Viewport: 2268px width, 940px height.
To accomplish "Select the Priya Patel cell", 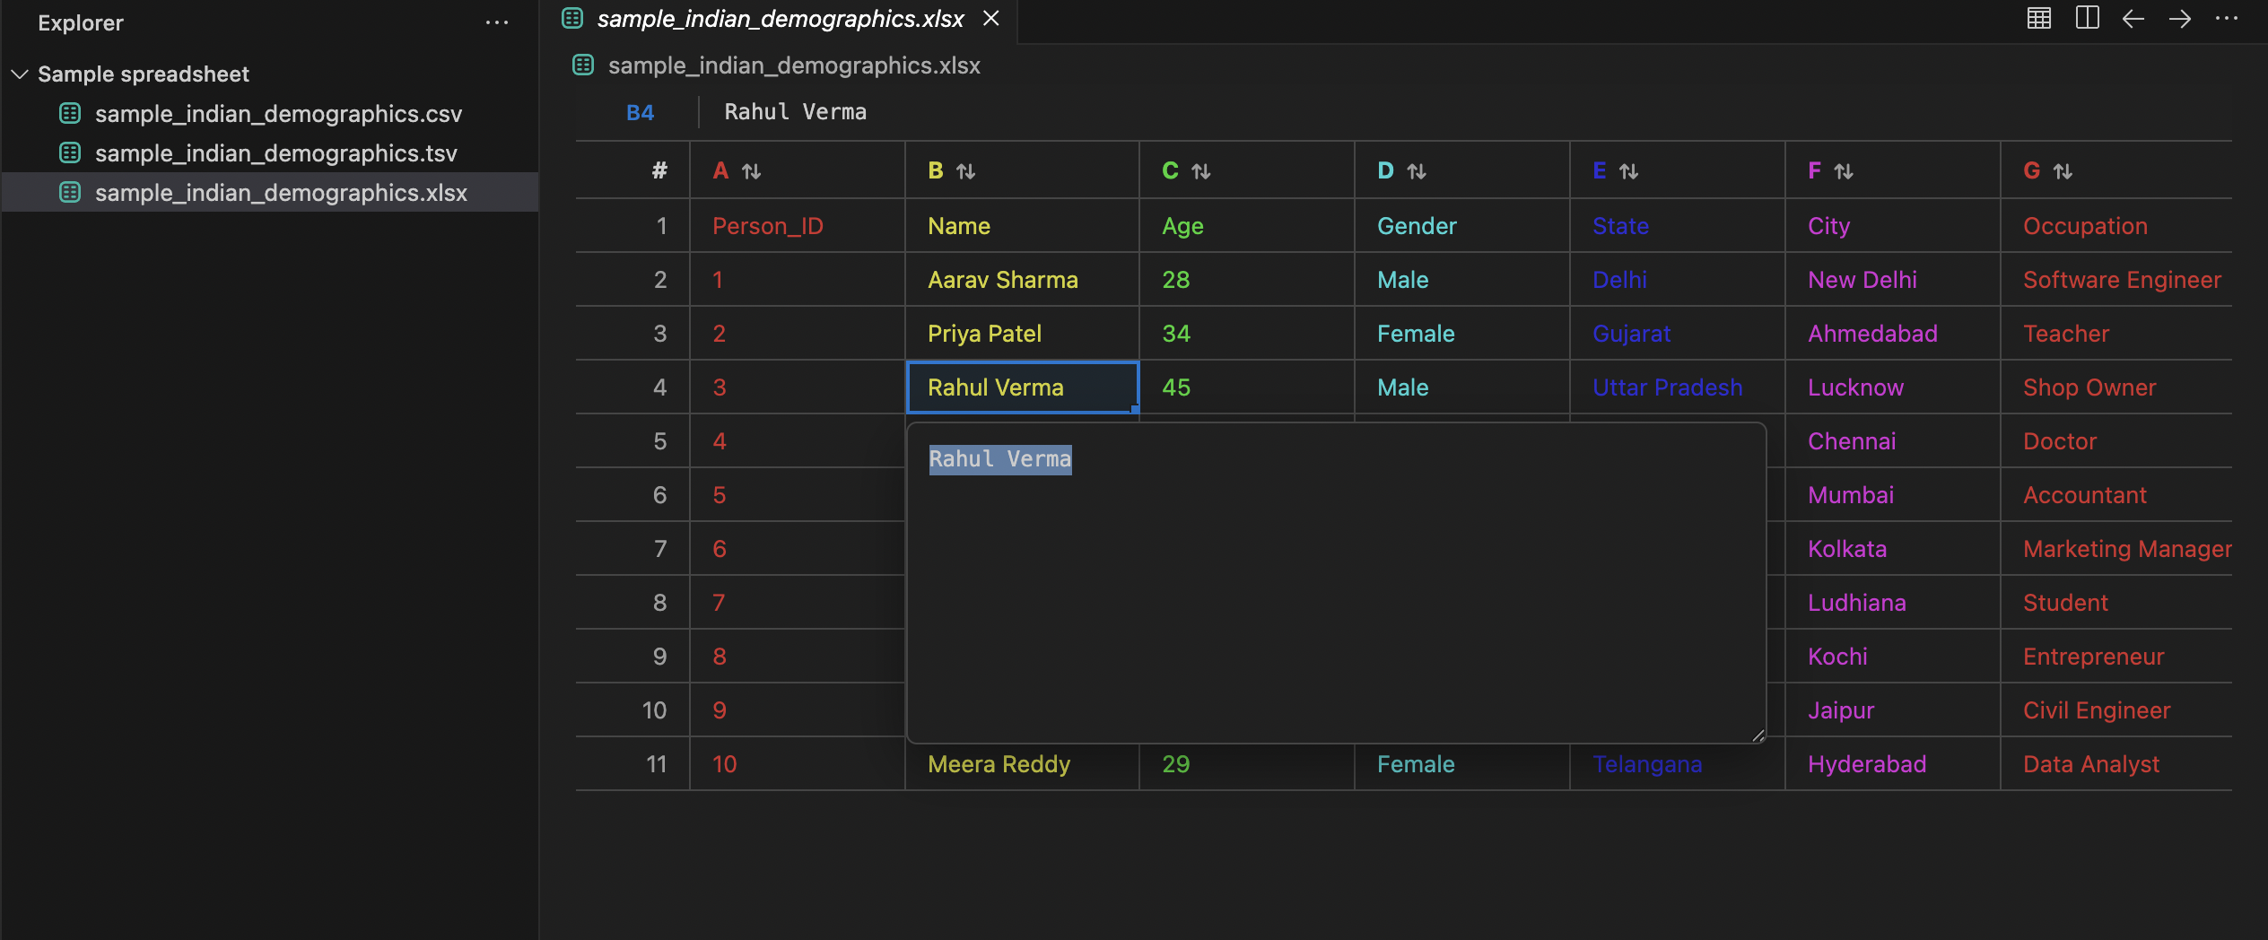I will pyautogui.click(x=1023, y=334).
